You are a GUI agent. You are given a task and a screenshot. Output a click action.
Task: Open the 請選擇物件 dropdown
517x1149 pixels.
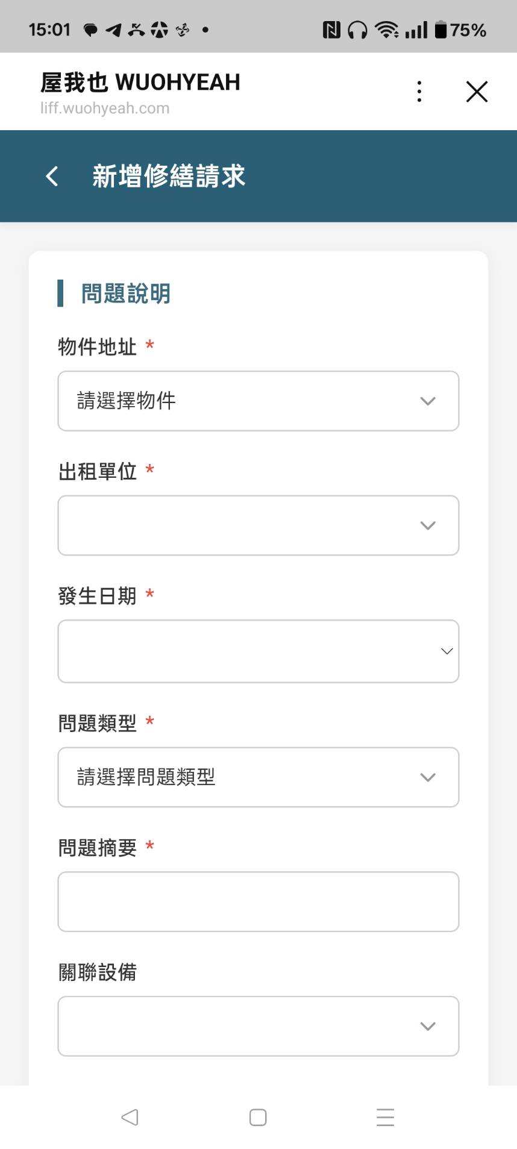[258, 401]
